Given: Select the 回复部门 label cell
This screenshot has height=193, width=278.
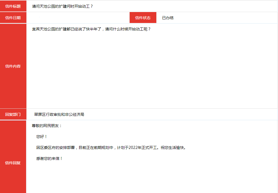Looking at the screenshot, I should pos(13,114).
